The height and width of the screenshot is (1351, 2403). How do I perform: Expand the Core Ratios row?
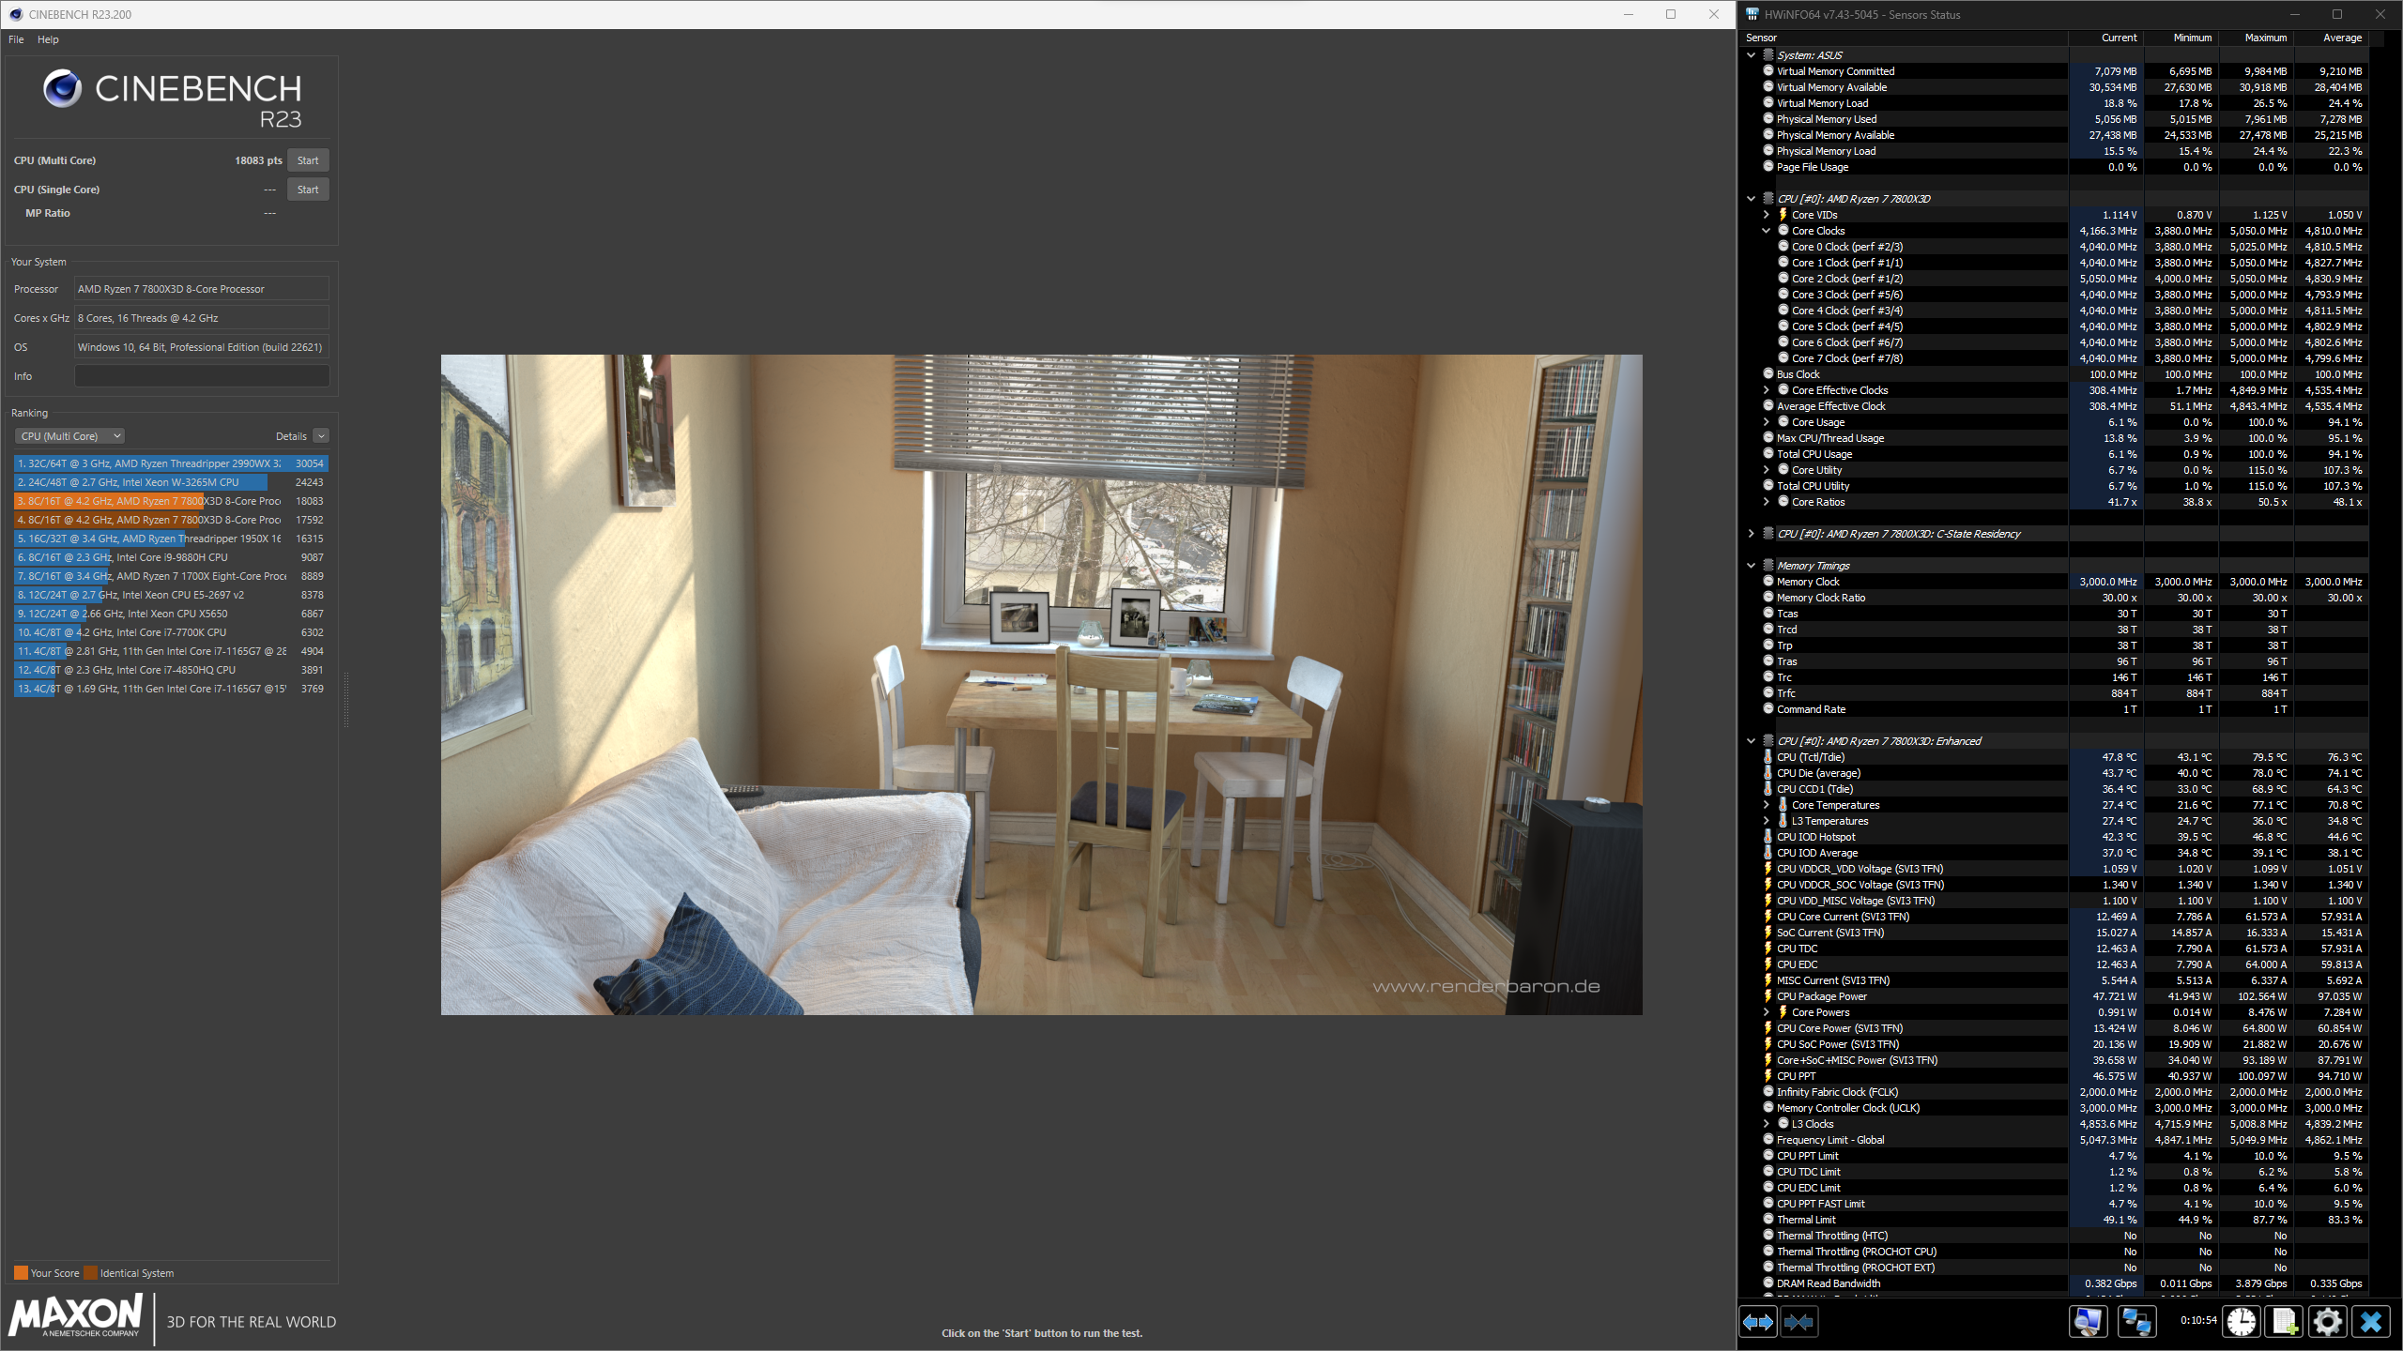1767,502
